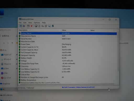This screenshot has height=101, width=134.
Task: Select Number of charge/discharge cycles row
Action: (68, 77)
